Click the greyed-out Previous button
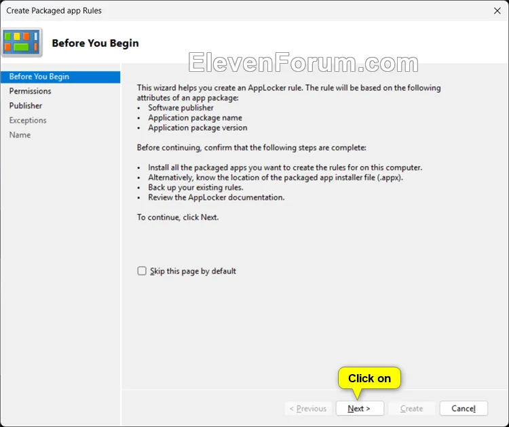Viewport: 509px width, 427px height. (x=308, y=408)
